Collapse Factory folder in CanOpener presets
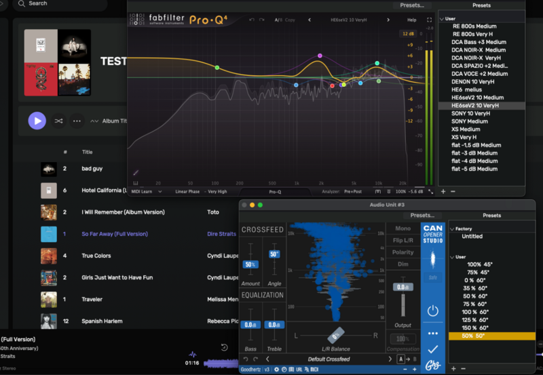 coord(452,229)
